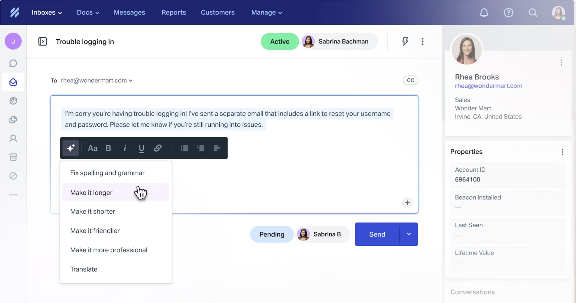Open the chat conversations sidebar icon
The width and height of the screenshot is (576, 303).
pos(13,63)
